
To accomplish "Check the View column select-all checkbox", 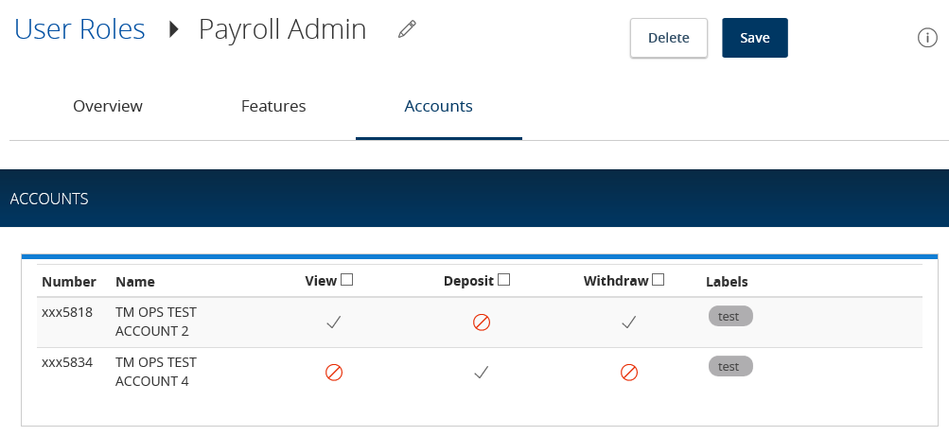I will (x=347, y=279).
